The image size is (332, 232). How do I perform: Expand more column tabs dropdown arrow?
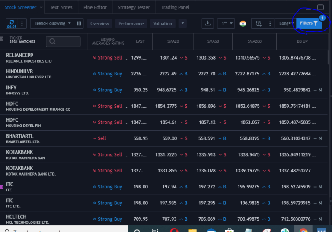coord(182,23)
